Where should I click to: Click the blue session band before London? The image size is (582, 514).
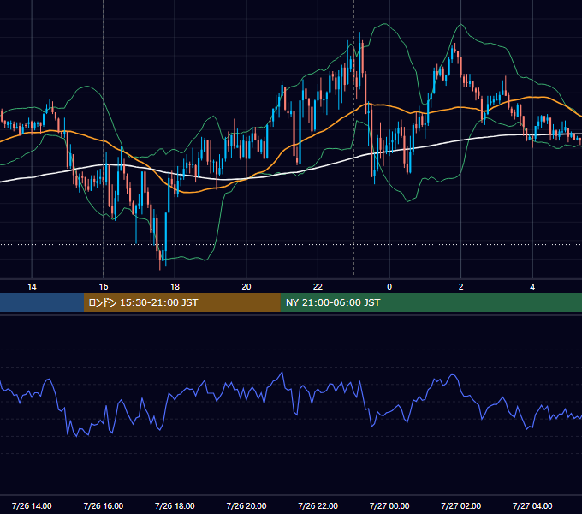[x=42, y=302]
